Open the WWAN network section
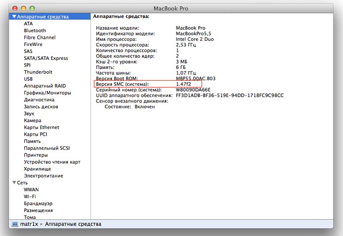Screen dimensions: 343x236 pos(31,190)
